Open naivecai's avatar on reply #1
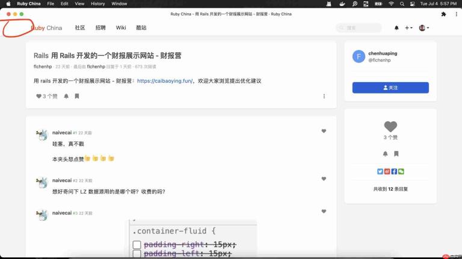 [42, 135]
